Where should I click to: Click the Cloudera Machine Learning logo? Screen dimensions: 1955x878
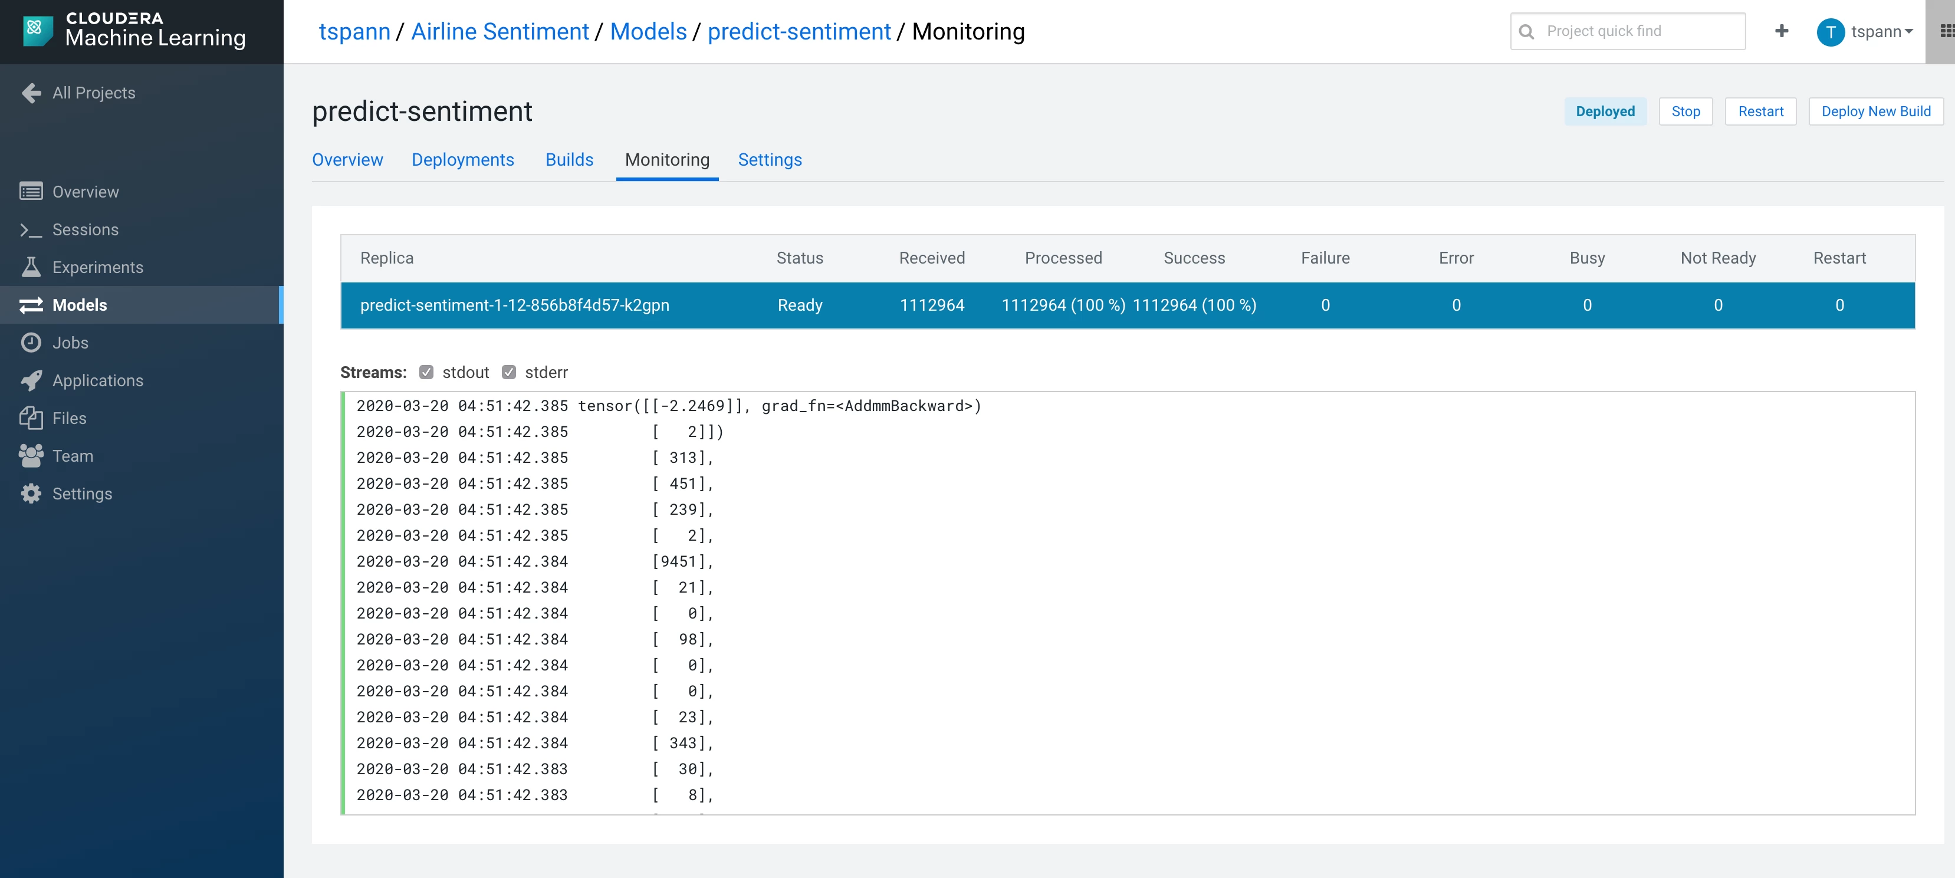134,31
